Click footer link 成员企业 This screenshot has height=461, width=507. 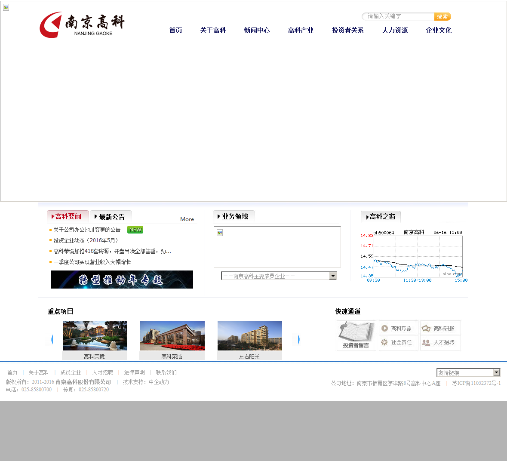(71, 372)
